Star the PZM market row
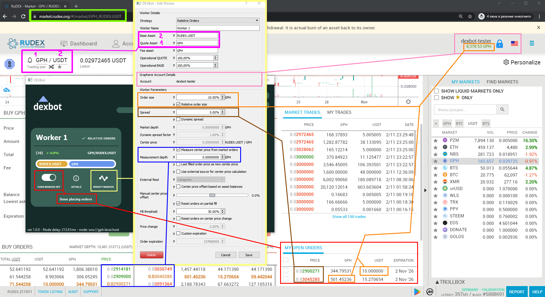The height and width of the screenshot is (297, 545). 436,141
